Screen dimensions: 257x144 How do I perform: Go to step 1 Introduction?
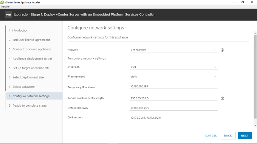coord(19,31)
